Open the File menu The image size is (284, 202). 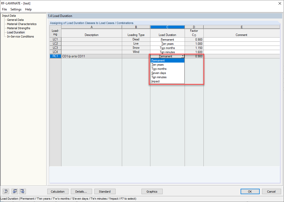[x=4, y=9]
